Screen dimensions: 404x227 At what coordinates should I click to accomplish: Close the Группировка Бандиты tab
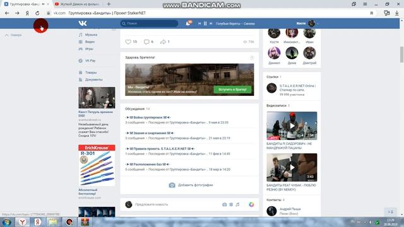tap(48, 4)
